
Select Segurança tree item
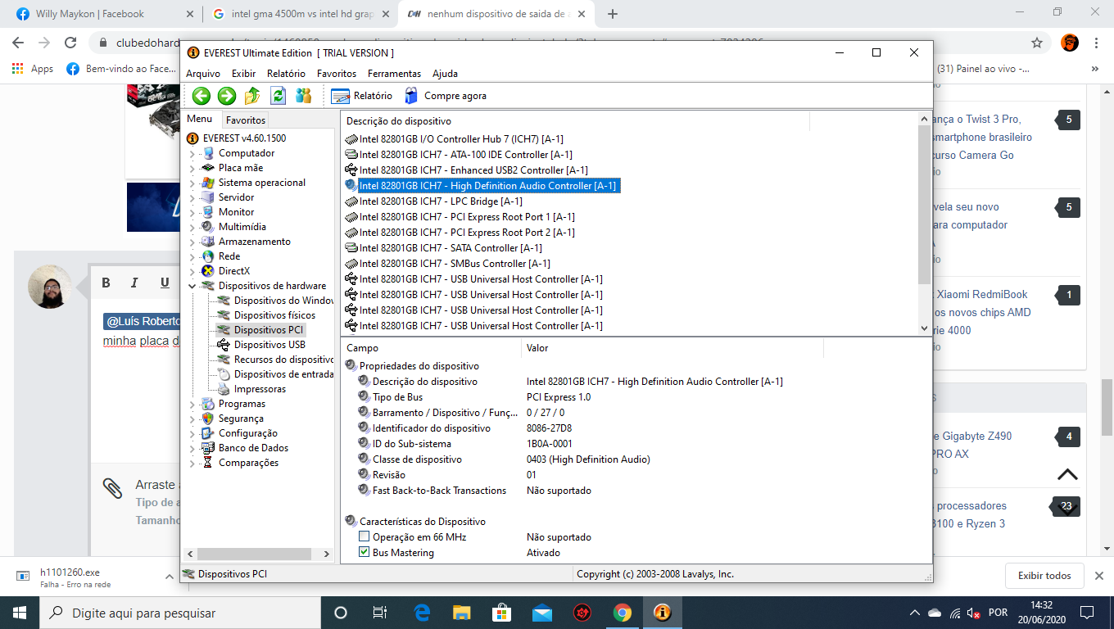pos(241,419)
